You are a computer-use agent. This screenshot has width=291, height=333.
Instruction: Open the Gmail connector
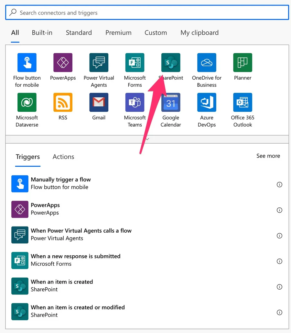coord(99,103)
